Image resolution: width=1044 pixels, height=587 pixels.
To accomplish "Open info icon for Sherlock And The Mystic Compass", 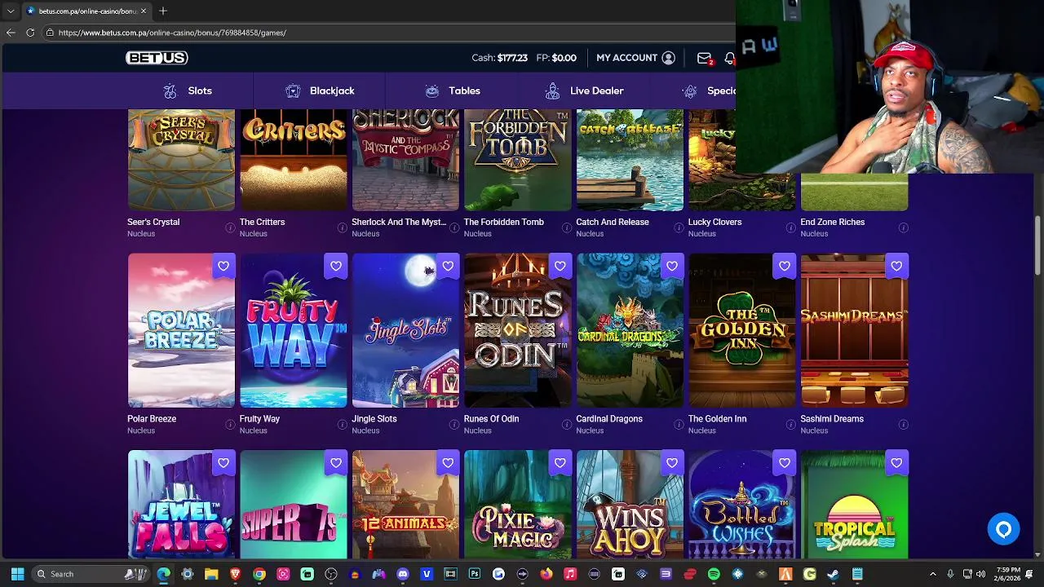I will point(454,227).
